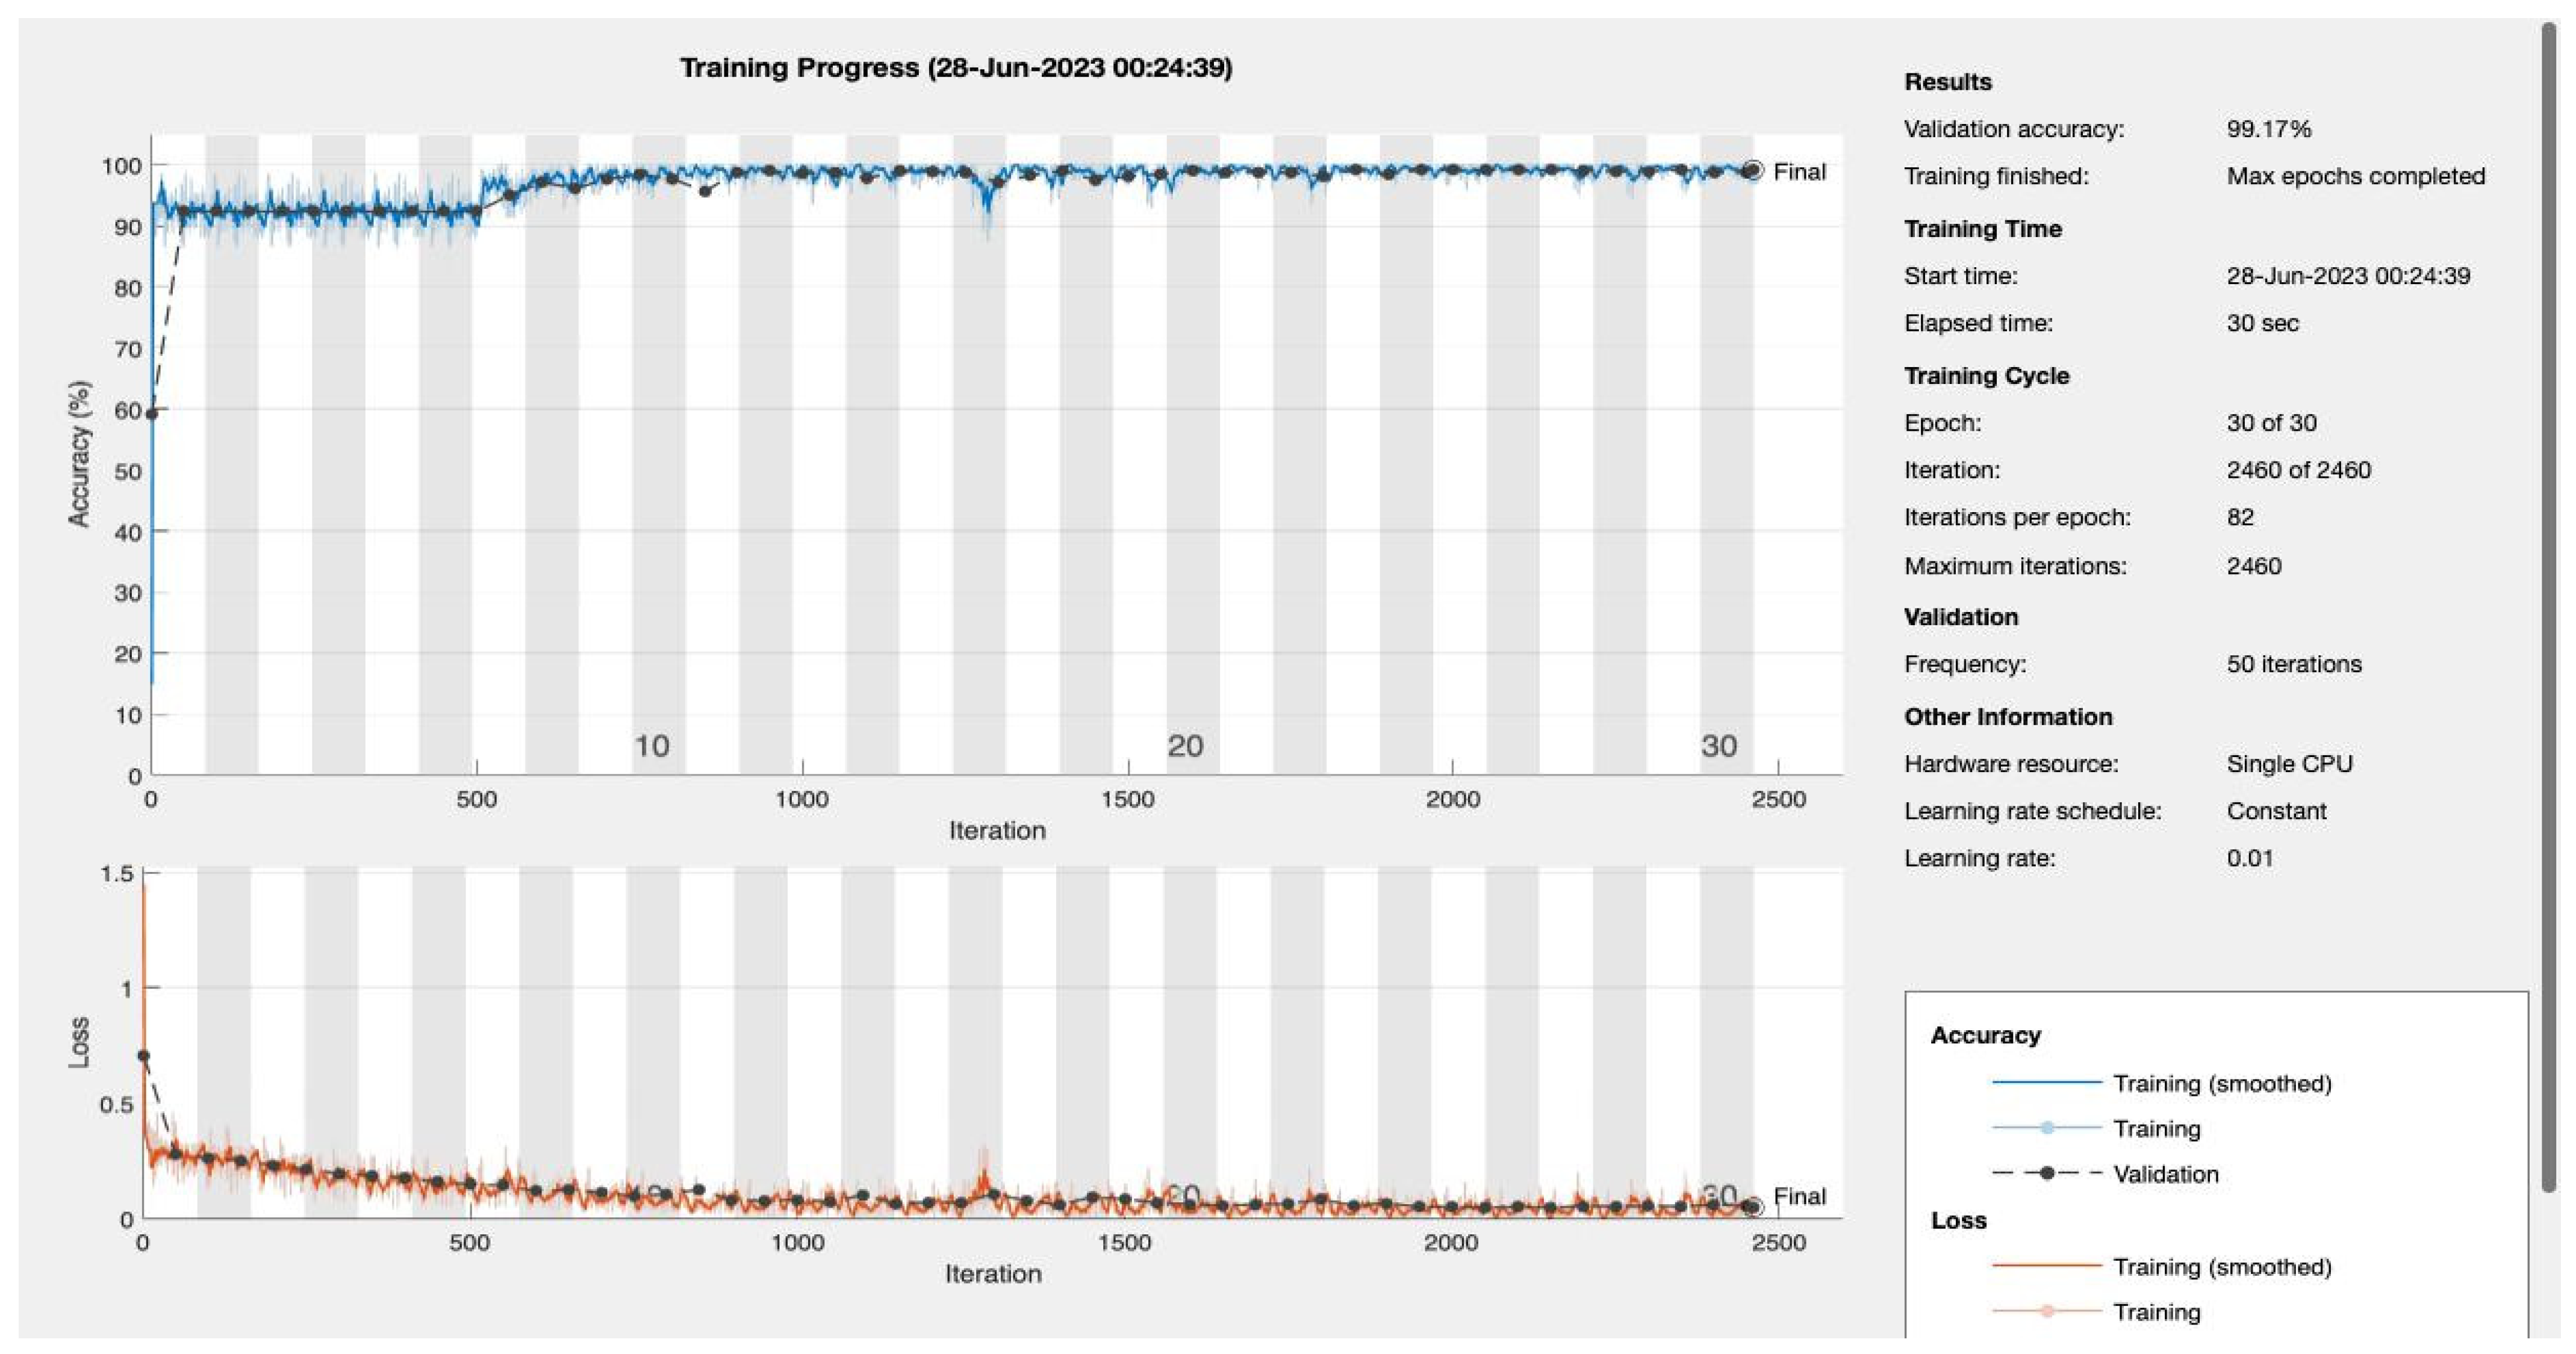This screenshot has height=1354, width=2576.
Task: Click the vertical scrollbar on the right edge
Action: pos(2549,599)
